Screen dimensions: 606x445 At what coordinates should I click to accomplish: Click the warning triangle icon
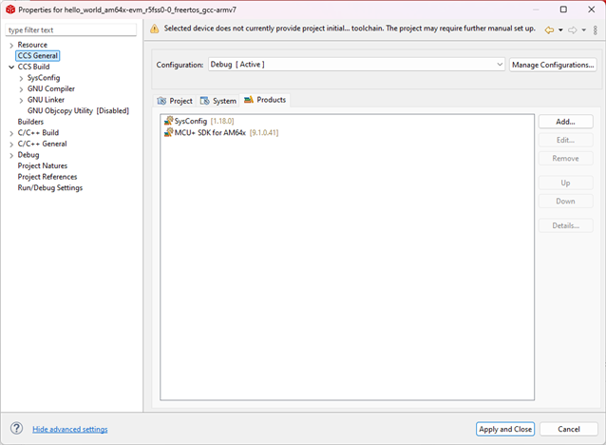[155, 29]
